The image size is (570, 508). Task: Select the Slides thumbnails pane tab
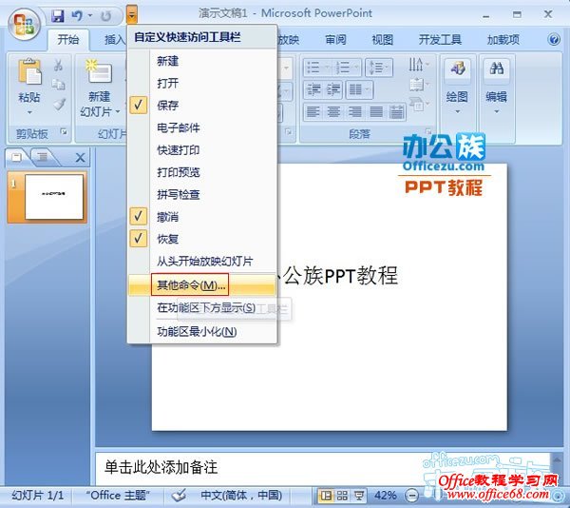(x=17, y=157)
